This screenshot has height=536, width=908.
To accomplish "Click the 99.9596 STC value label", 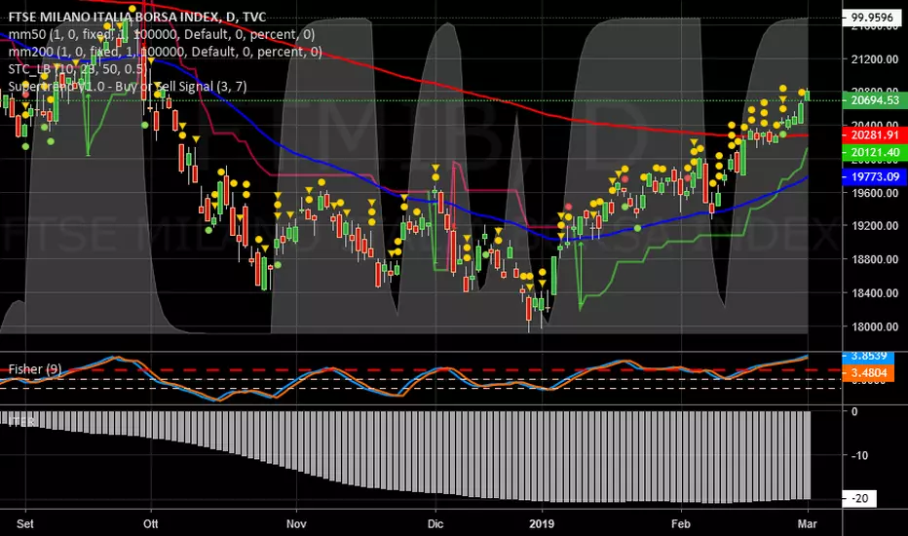I will click(x=872, y=18).
